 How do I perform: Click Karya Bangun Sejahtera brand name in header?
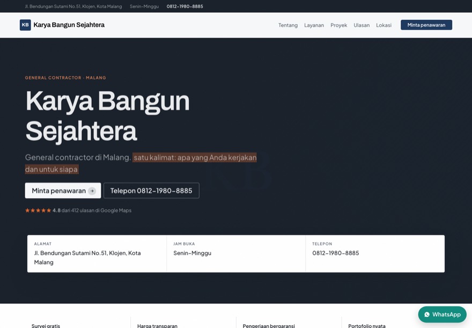(x=69, y=25)
